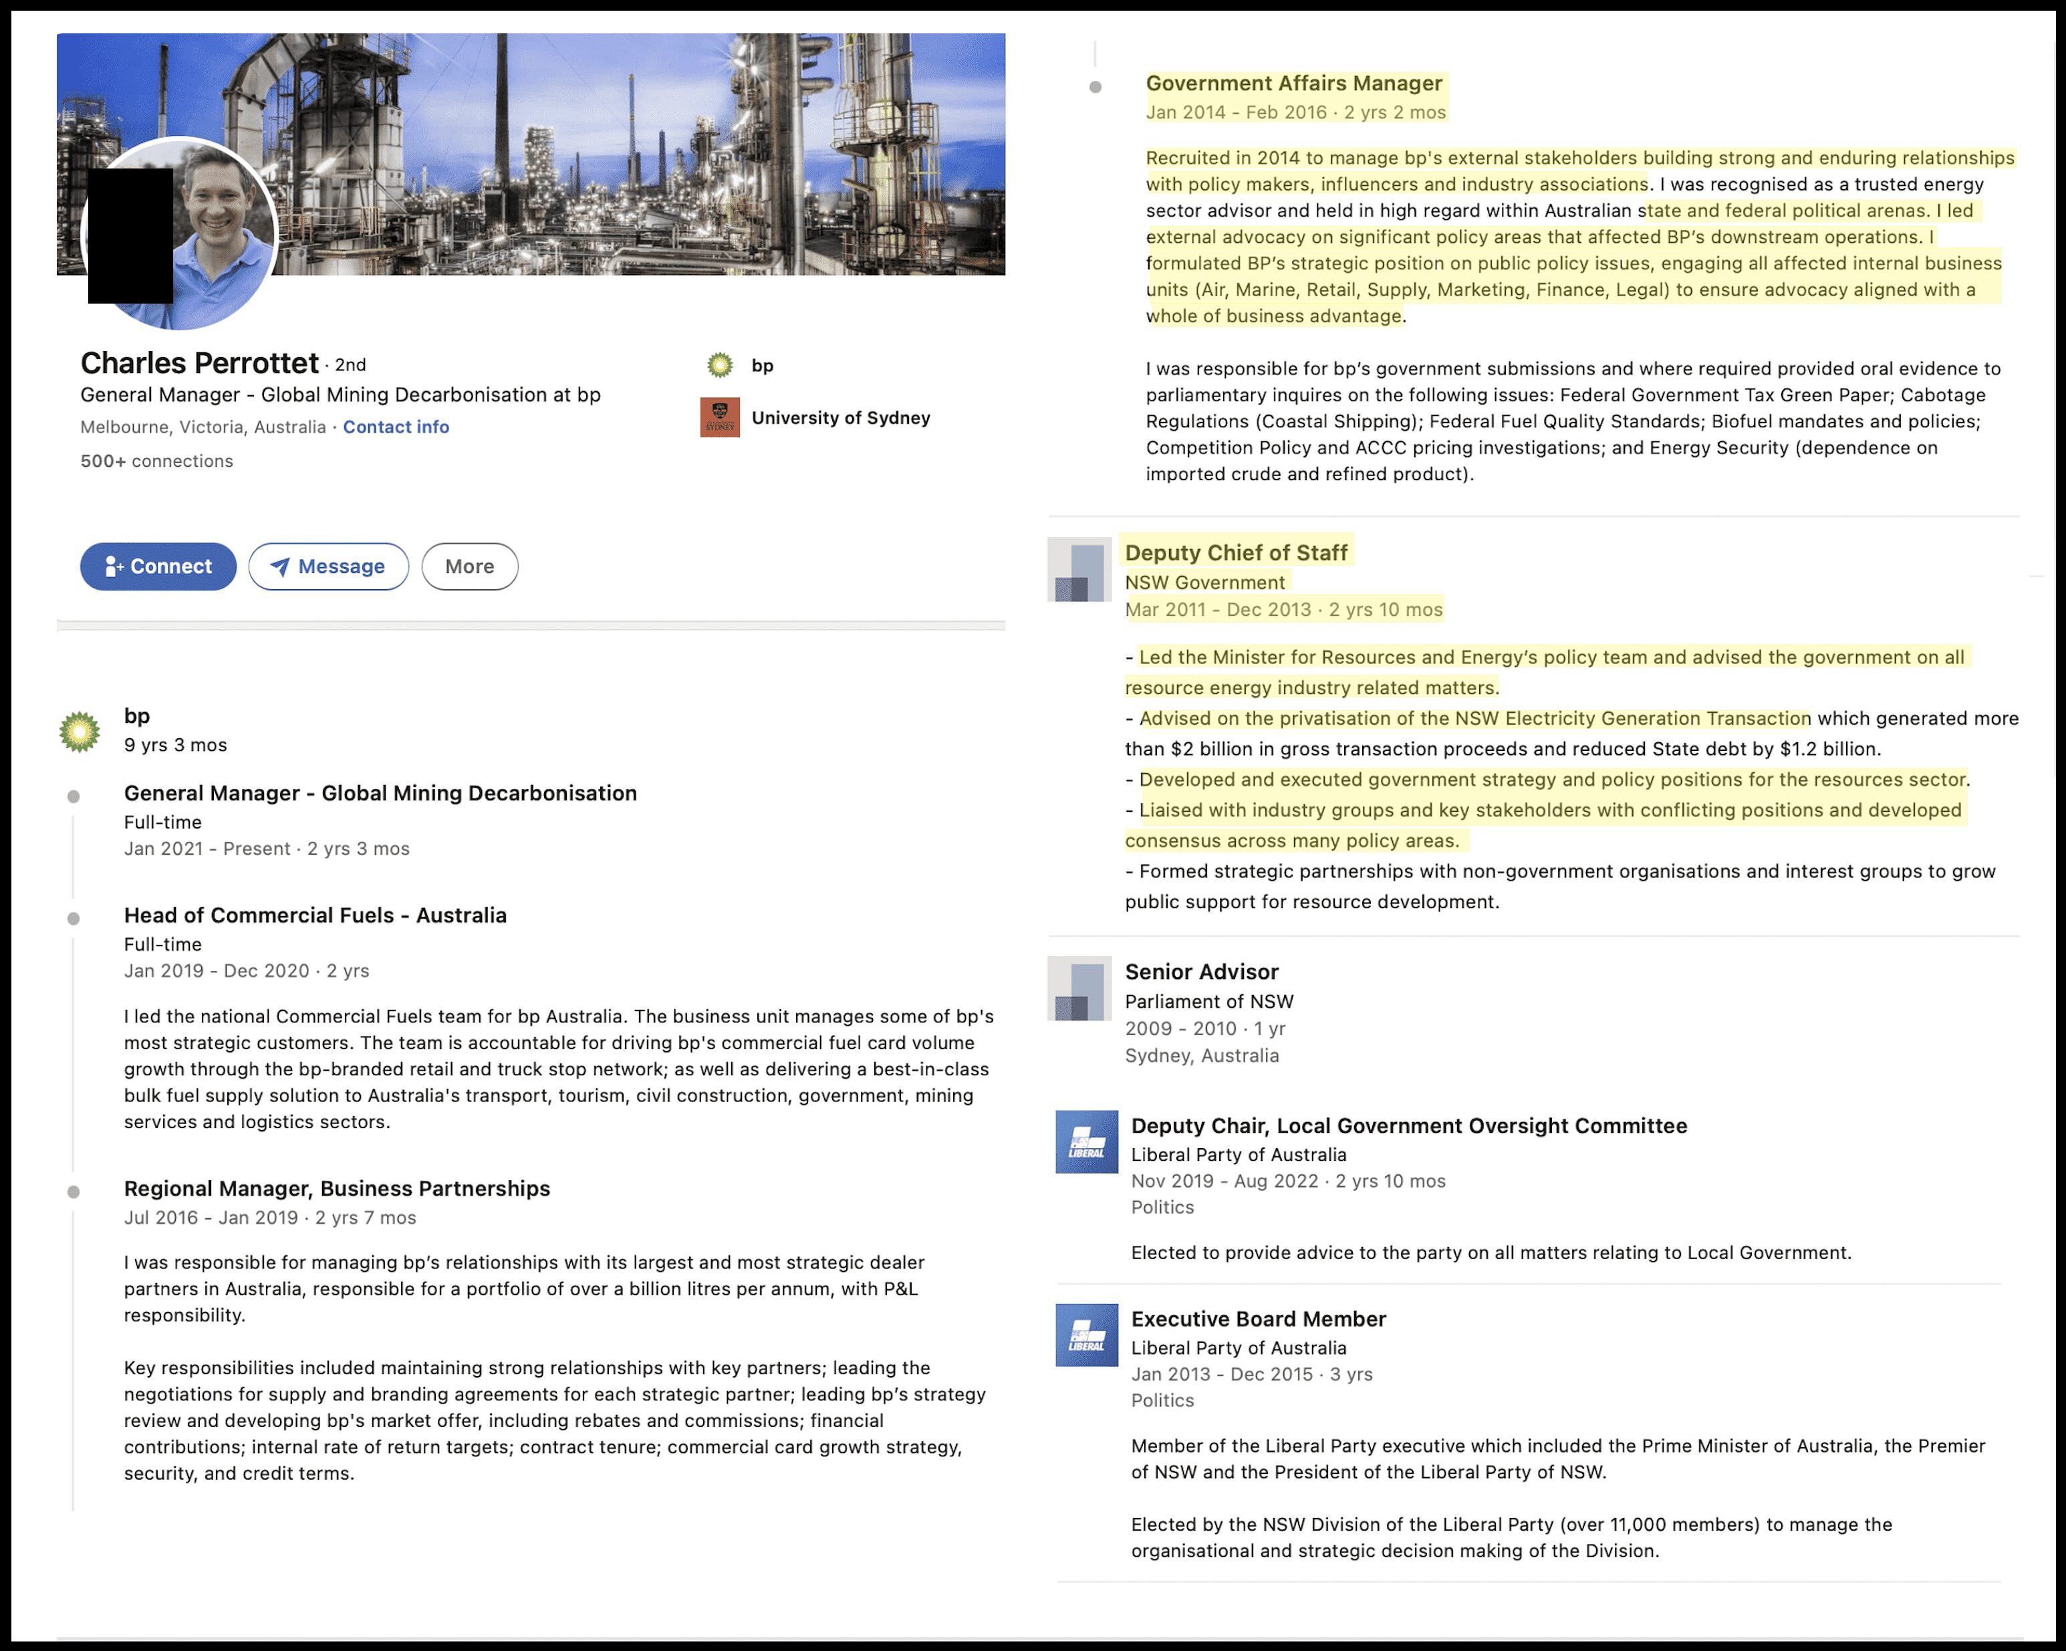
Task: Click the Government Affairs Manager title
Action: click(x=1295, y=84)
